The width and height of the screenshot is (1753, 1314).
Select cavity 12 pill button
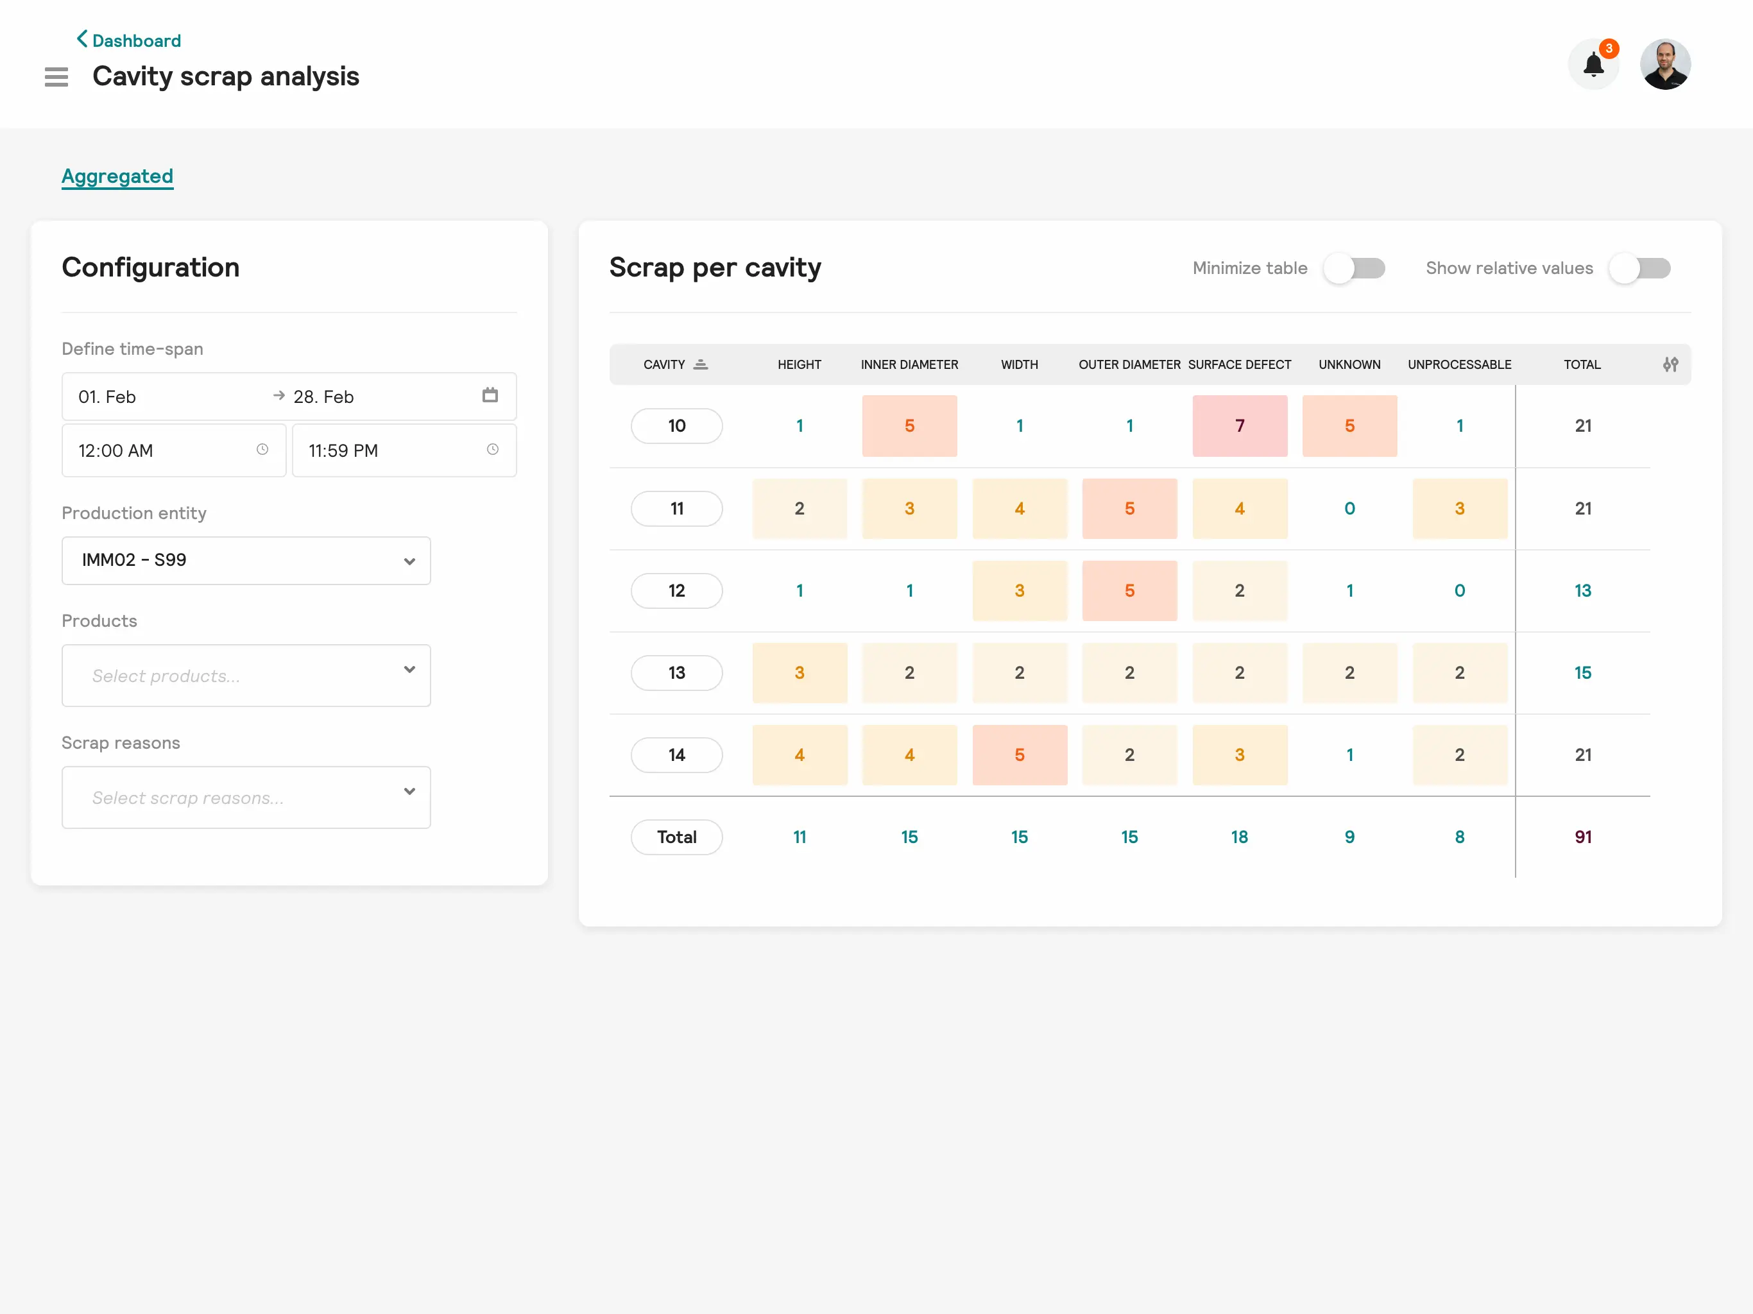(677, 590)
